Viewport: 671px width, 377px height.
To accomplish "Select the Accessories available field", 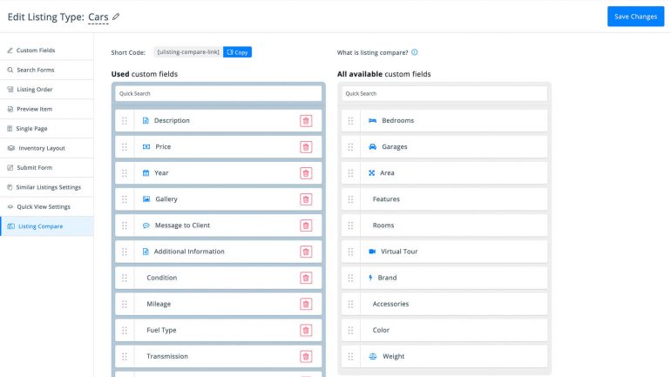I will coord(444,304).
